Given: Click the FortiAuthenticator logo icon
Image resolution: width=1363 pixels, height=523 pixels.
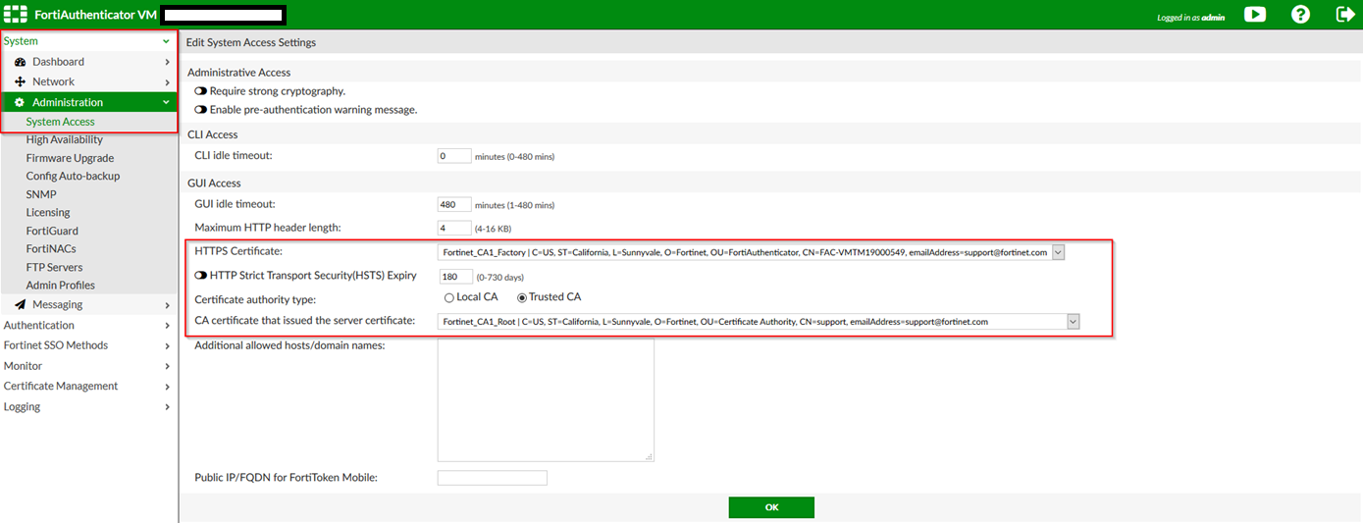Looking at the screenshot, I should point(16,15).
